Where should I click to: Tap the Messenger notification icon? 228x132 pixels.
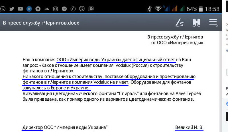[x=64, y=9]
